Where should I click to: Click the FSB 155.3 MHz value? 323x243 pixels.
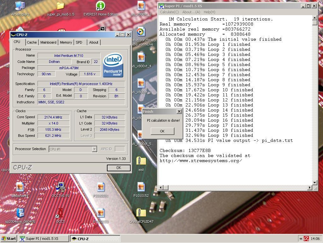53,130
